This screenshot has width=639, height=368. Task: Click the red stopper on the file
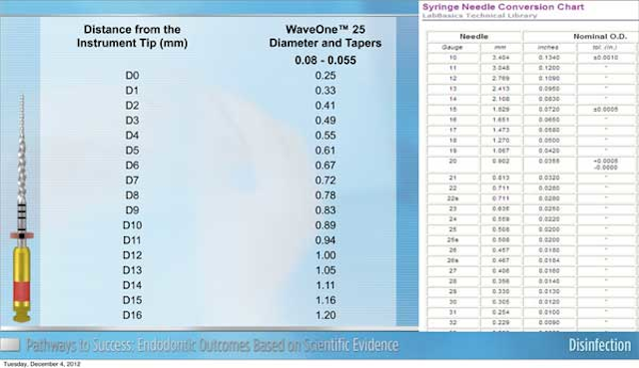22,235
